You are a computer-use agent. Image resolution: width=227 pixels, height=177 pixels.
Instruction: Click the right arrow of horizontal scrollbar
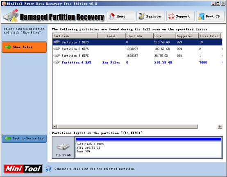220,127
